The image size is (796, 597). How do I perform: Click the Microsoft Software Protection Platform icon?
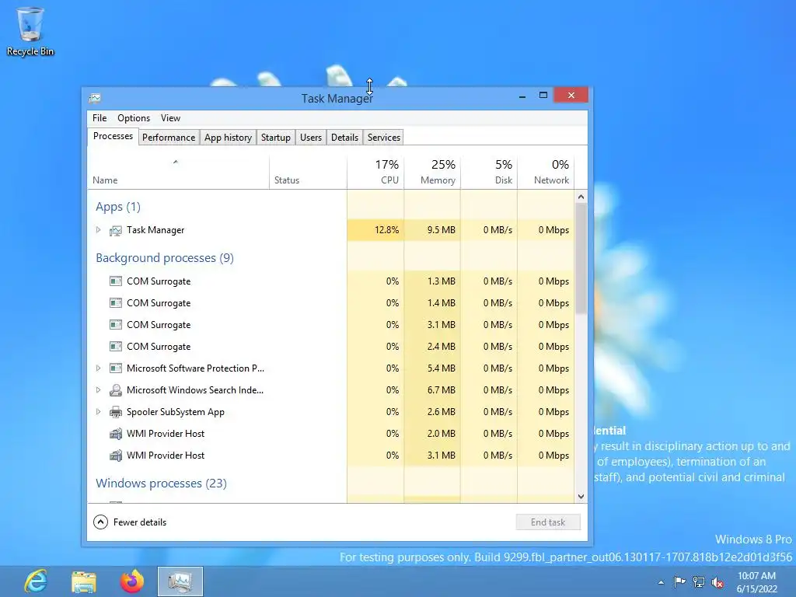(116, 368)
